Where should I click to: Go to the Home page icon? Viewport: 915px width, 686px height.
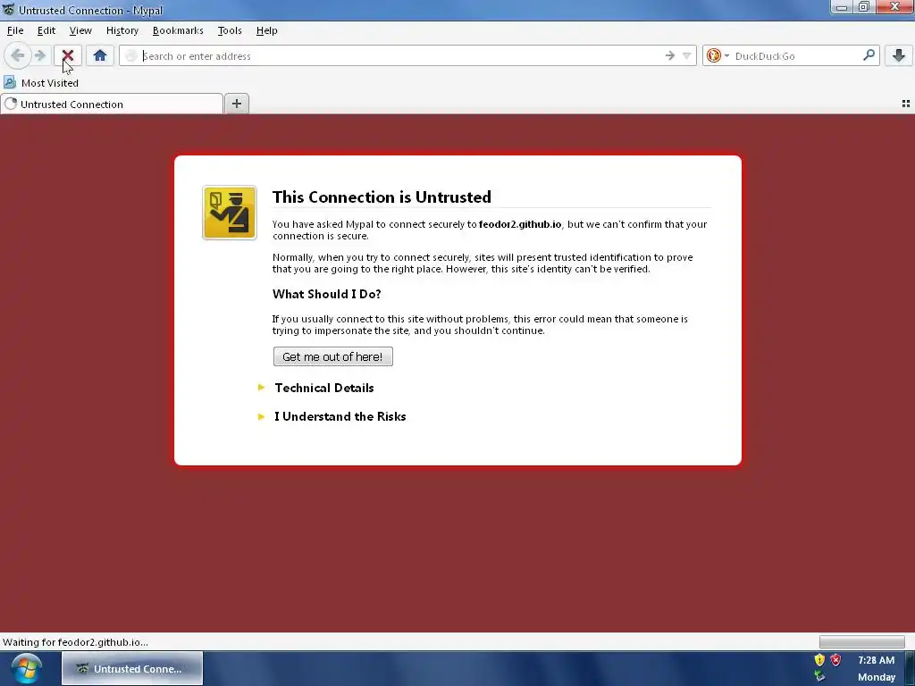point(100,55)
